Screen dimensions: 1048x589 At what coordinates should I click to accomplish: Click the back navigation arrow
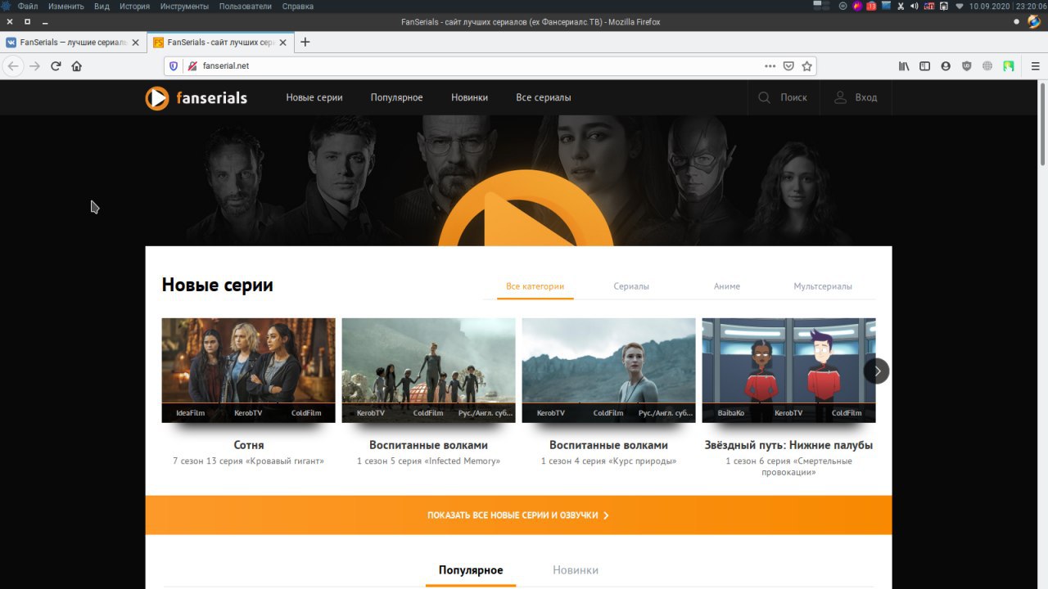(13, 66)
